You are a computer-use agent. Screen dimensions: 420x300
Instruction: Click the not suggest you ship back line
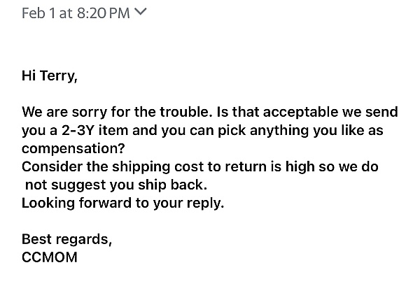click(x=116, y=185)
